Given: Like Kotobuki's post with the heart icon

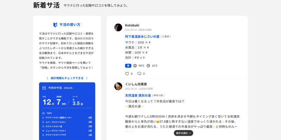Looking at the screenshot, I should click(x=127, y=73).
